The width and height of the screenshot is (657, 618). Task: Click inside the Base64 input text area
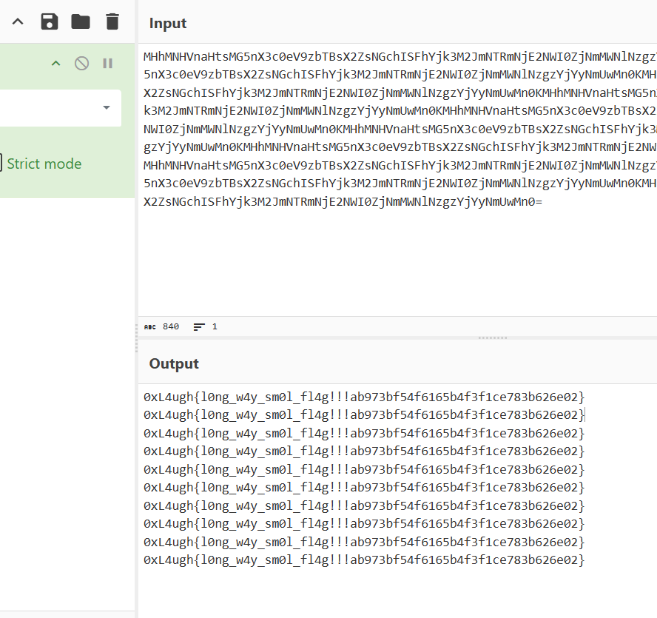pos(400,252)
